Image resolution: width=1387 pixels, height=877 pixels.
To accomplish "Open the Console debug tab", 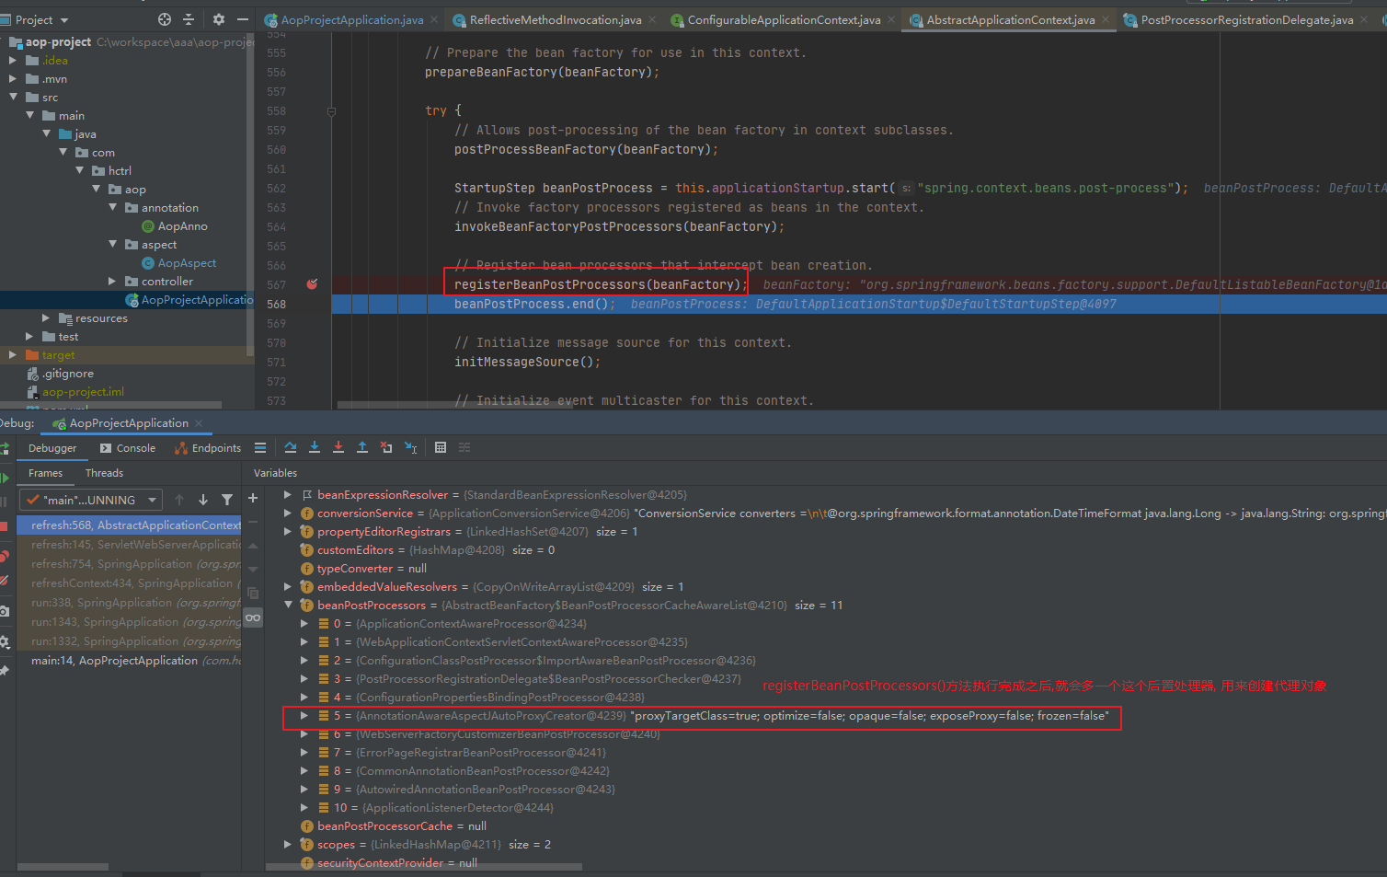I will 128,448.
